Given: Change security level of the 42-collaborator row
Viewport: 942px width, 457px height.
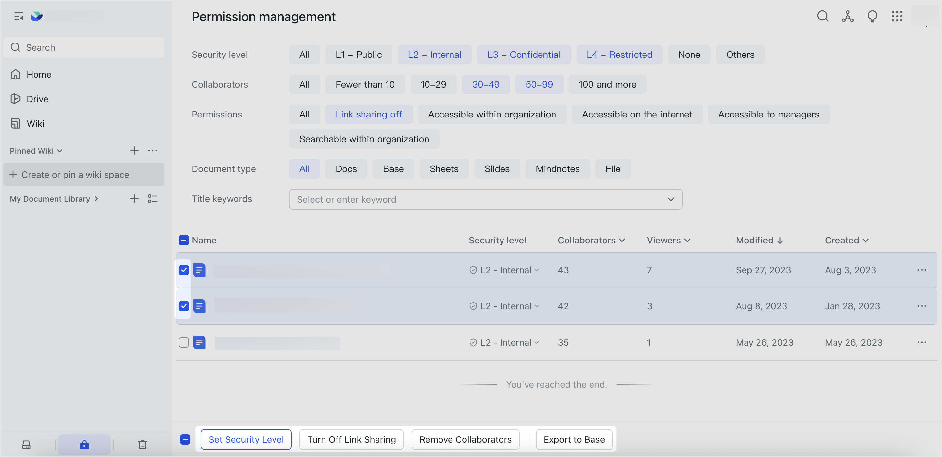Looking at the screenshot, I should tap(504, 306).
